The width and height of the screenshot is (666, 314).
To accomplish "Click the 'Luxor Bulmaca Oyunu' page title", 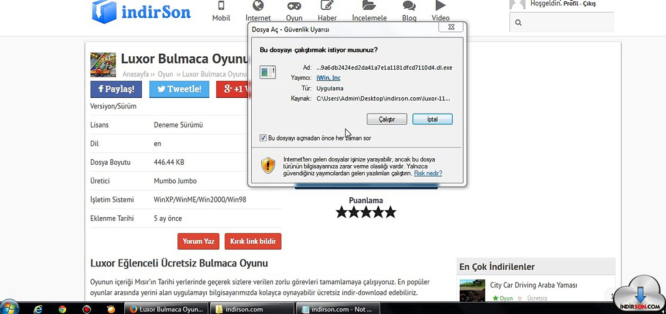I will (185, 58).
